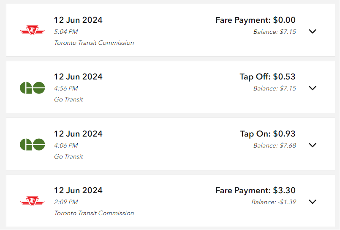The height and width of the screenshot is (230, 340).
Task: Click the 2:09 PM Toronto Transit Commission label
Action: point(94,213)
